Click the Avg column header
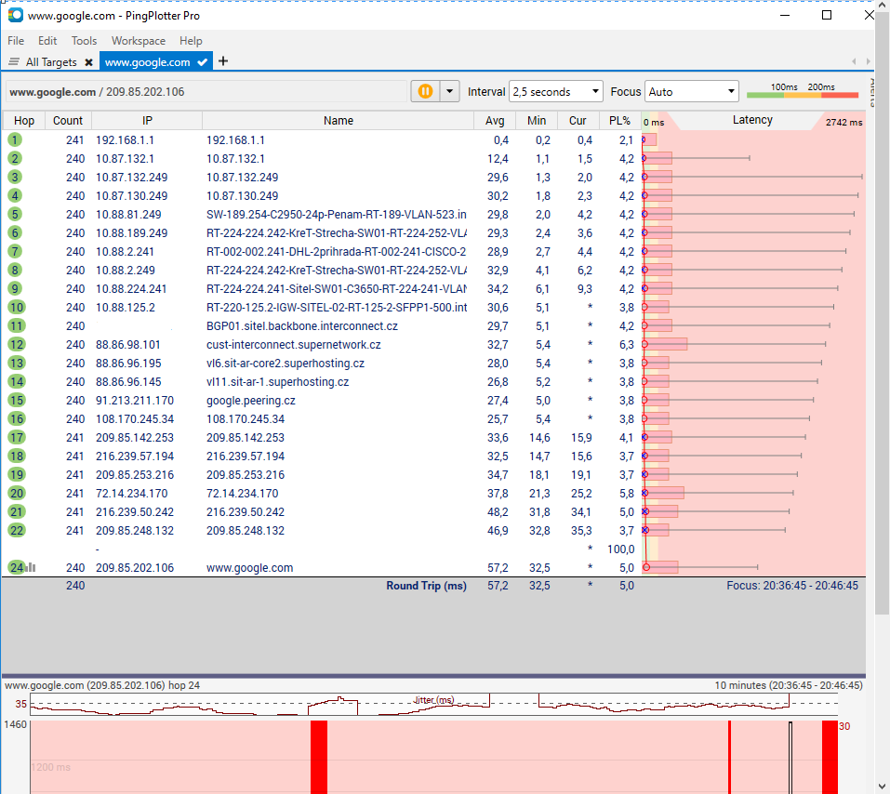Screen dimensions: 890x794 [495, 120]
